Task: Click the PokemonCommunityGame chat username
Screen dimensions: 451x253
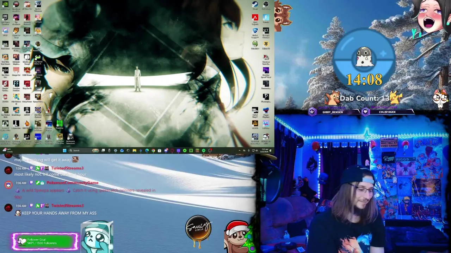Action: 72,183
